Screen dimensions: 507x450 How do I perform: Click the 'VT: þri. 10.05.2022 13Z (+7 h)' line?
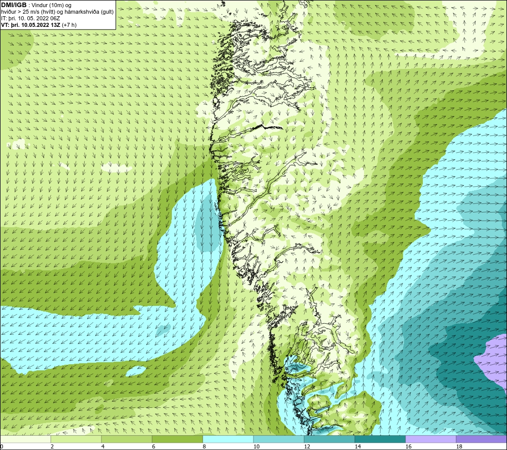click(39, 25)
